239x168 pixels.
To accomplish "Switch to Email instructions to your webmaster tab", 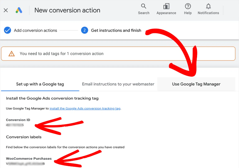I will (118, 84).
